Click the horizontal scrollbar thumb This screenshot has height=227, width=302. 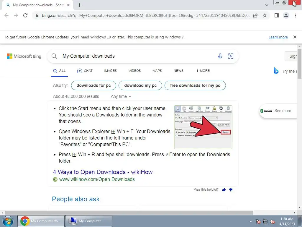click(129, 213)
